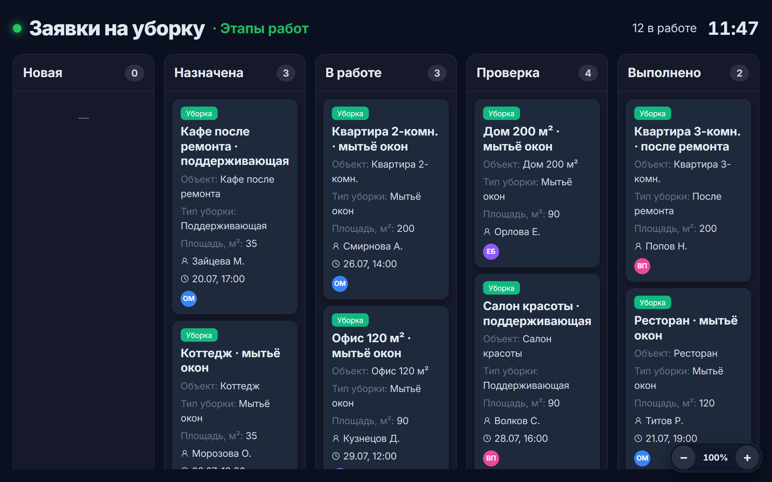
Task: Click the zoom out minus button
Action: coord(683,458)
